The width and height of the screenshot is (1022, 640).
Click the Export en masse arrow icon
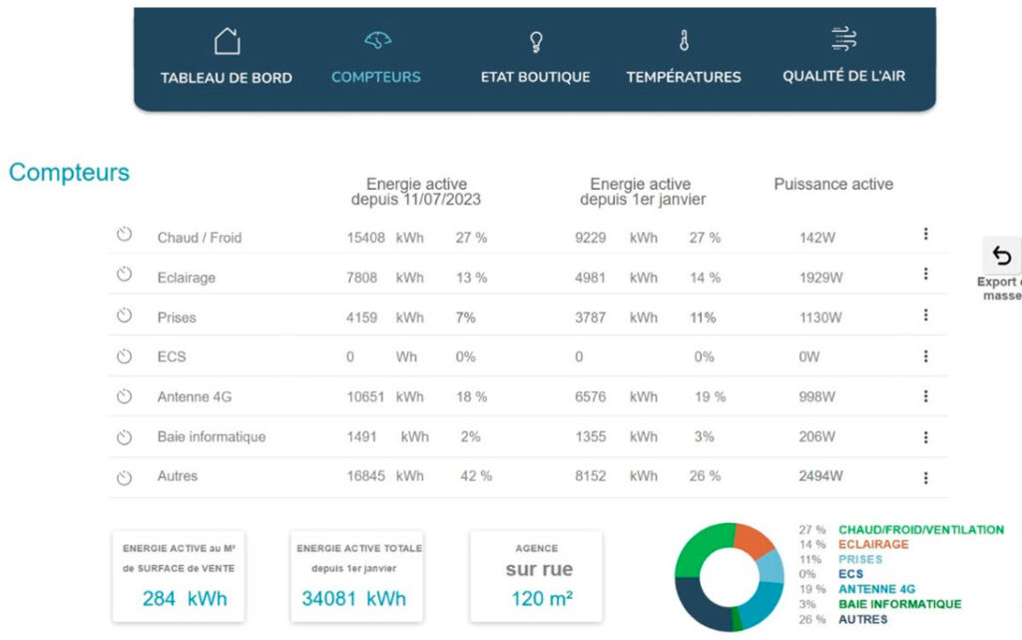pos(1002,256)
